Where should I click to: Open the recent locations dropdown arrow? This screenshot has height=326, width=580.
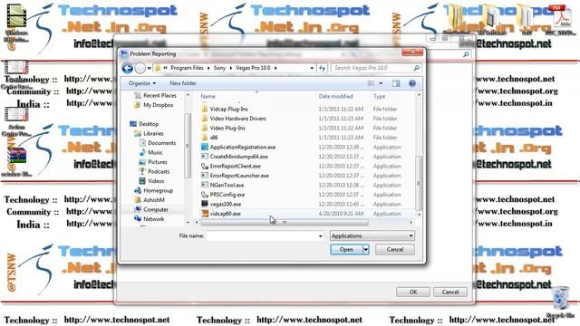click(149, 68)
